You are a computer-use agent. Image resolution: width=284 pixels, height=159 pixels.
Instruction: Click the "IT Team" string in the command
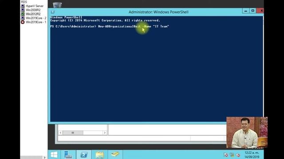(161, 26)
